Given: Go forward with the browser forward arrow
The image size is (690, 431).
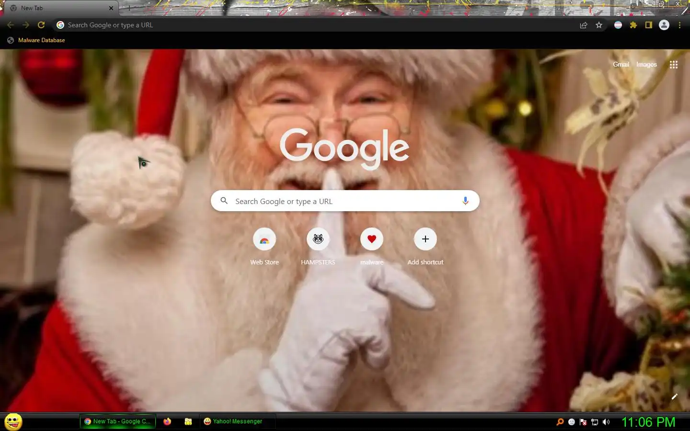Looking at the screenshot, I should [26, 25].
